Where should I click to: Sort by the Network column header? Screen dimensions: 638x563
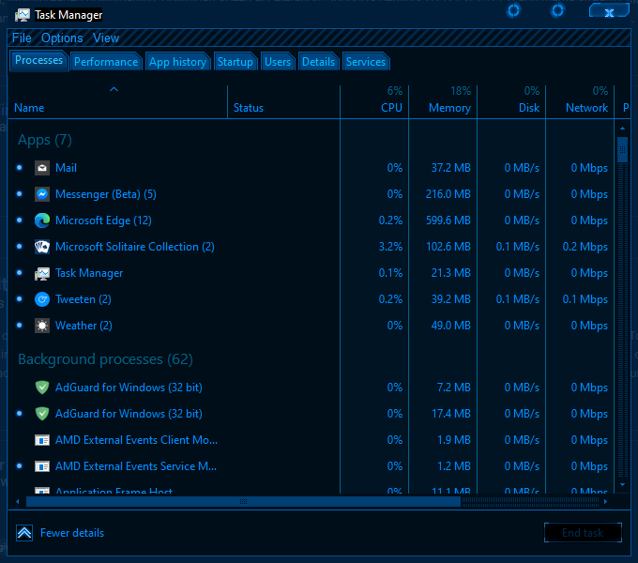click(x=580, y=101)
